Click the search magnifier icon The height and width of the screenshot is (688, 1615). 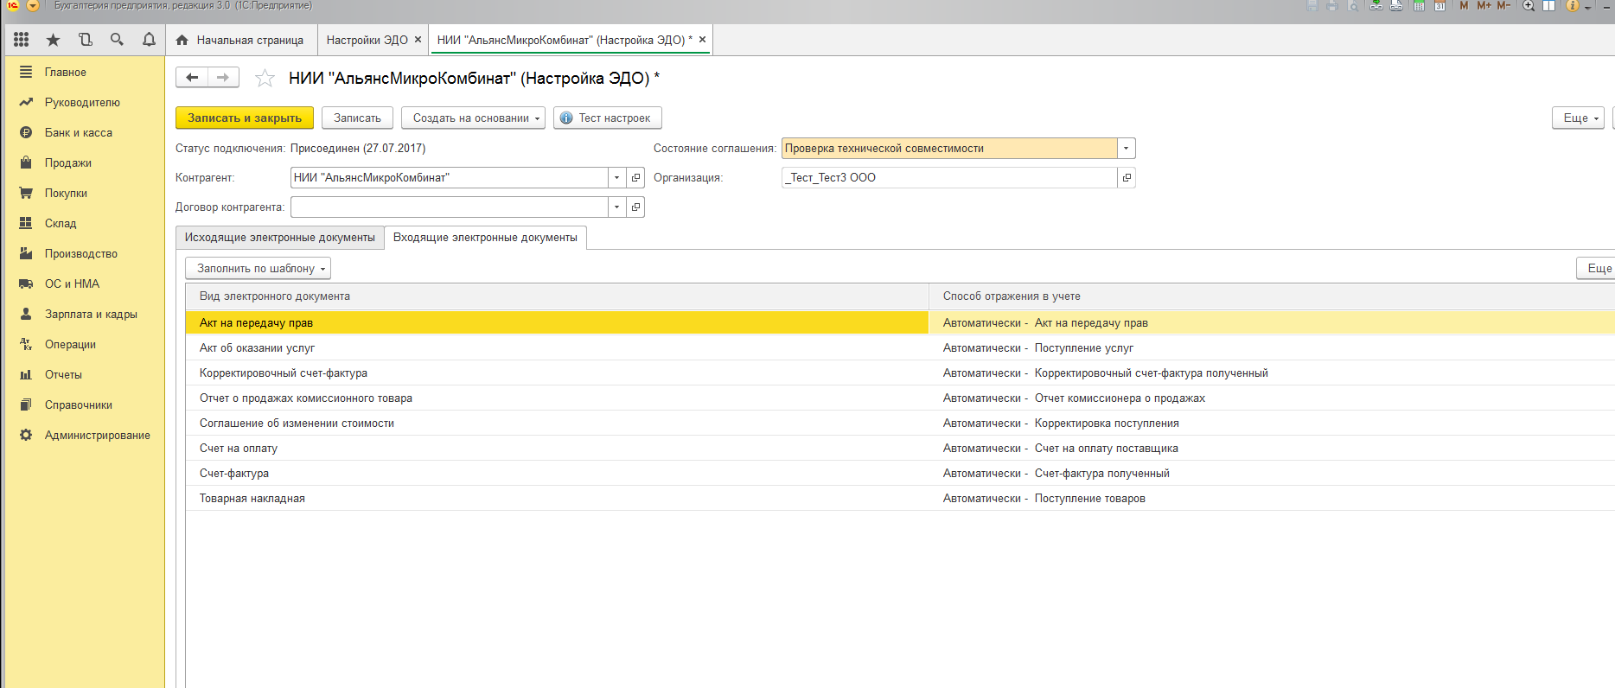coord(117,40)
